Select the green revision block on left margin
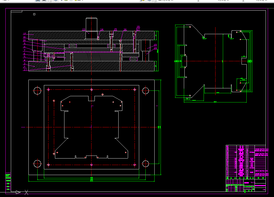Image resolution: width=274 pixels, height=197 pixels. pos(8,182)
